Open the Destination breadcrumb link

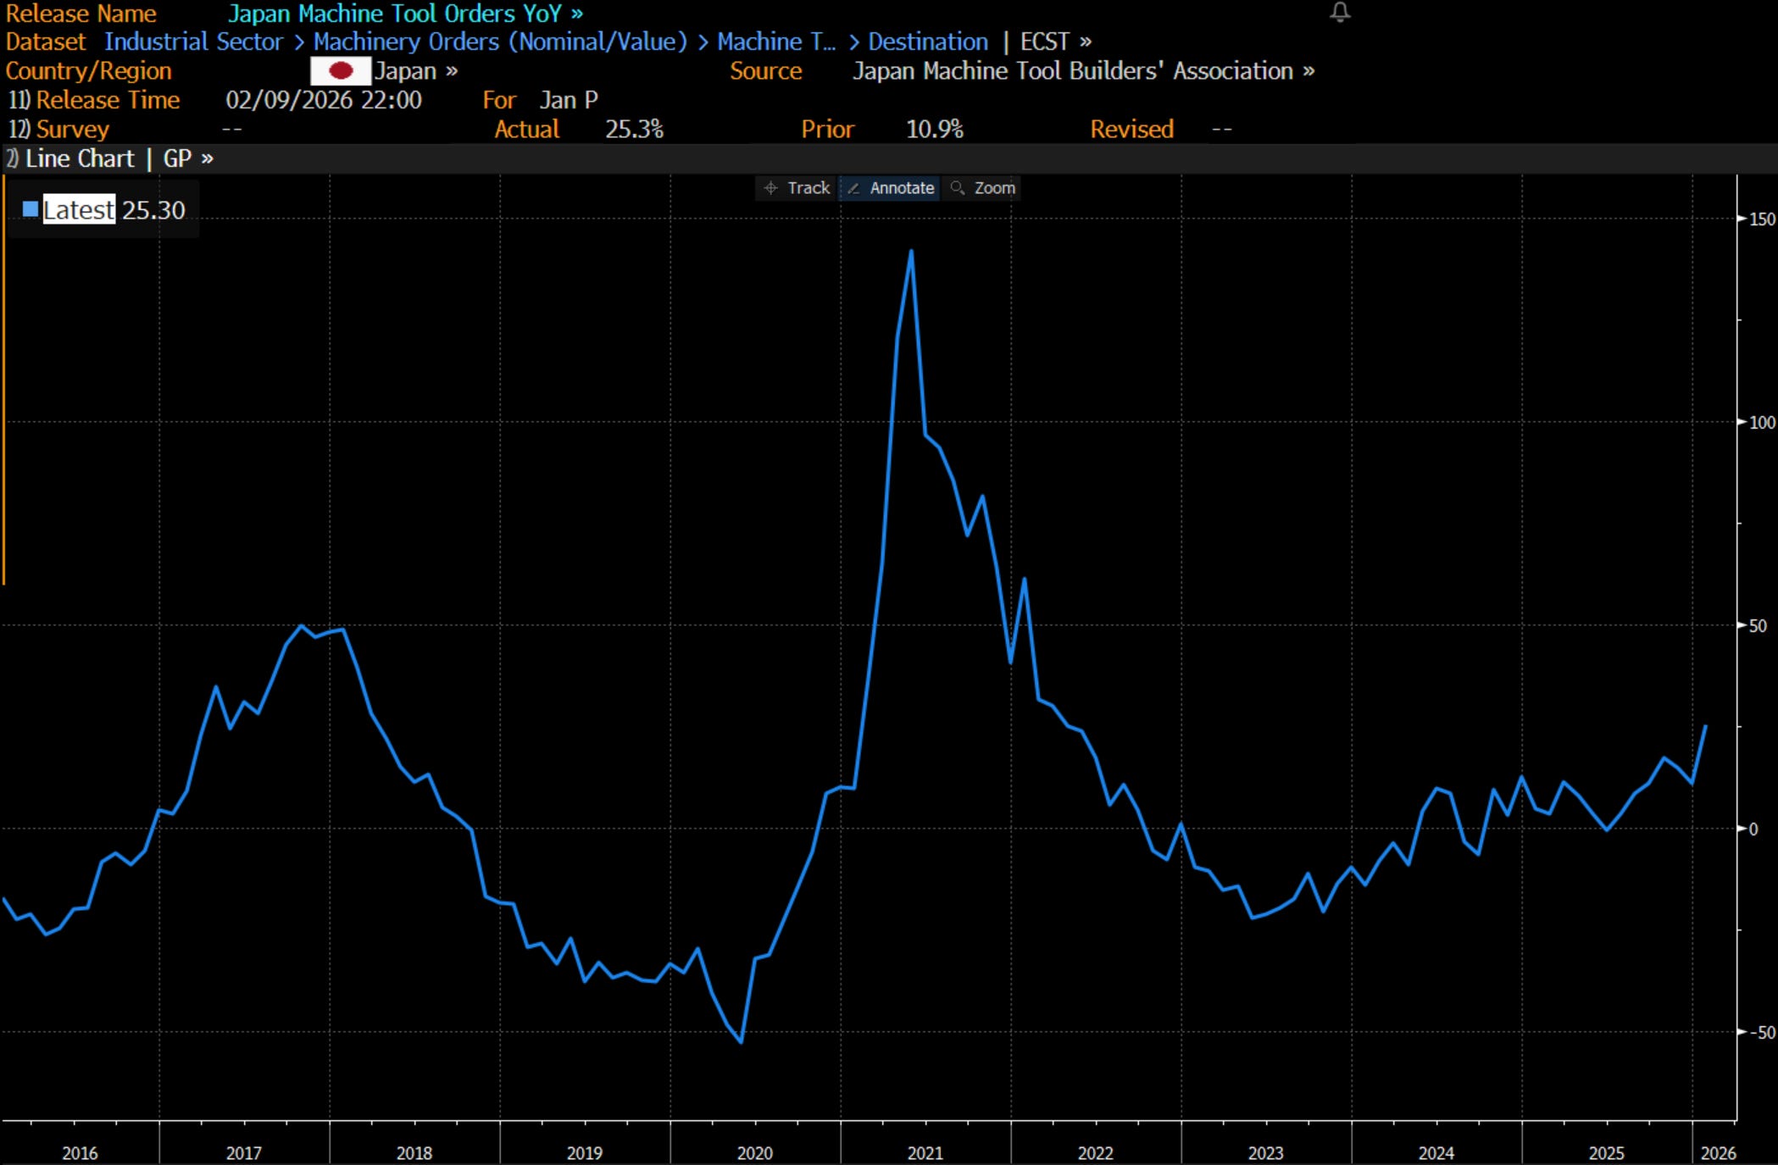click(928, 42)
